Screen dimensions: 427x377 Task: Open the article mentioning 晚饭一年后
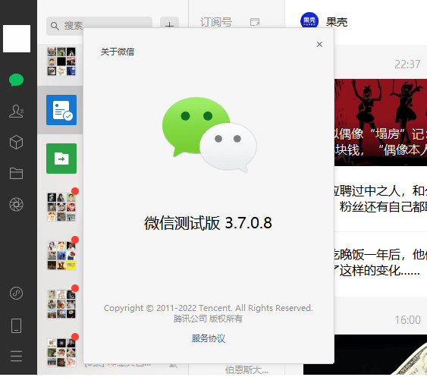(381, 263)
